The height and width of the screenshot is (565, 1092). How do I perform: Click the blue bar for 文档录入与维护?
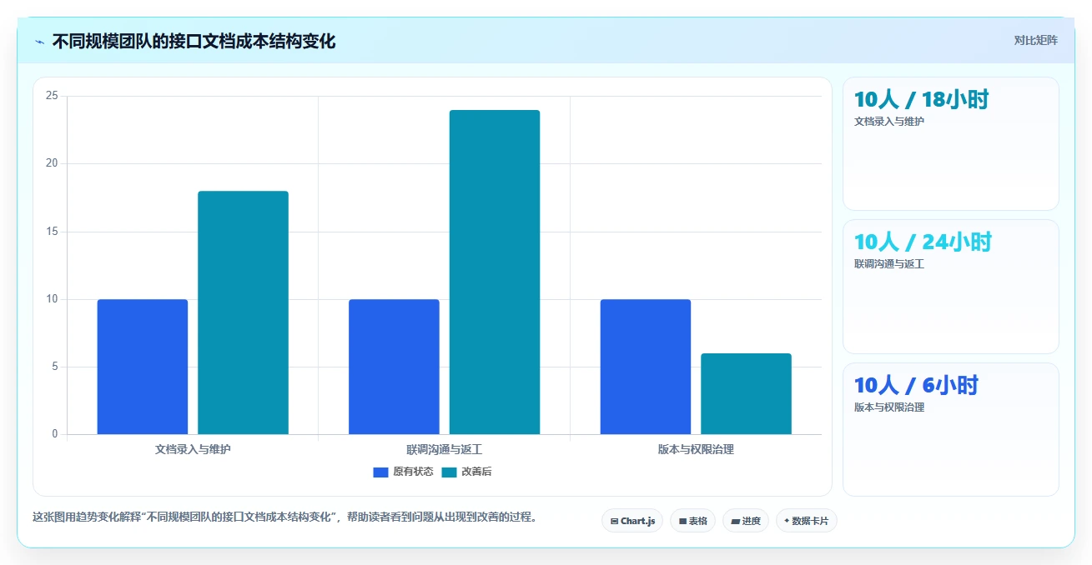tap(143, 367)
